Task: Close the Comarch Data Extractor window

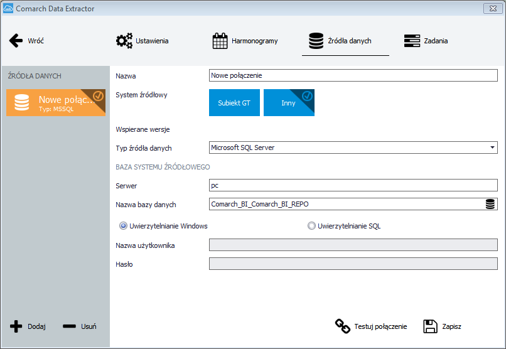Action: click(x=493, y=9)
